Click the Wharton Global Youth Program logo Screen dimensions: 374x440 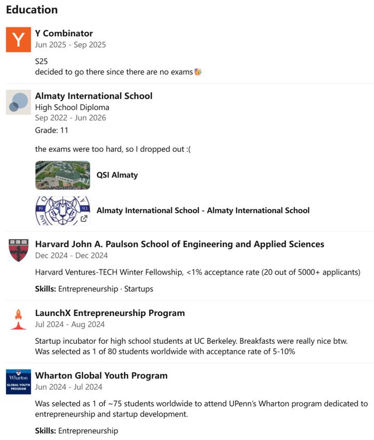tap(19, 382)
